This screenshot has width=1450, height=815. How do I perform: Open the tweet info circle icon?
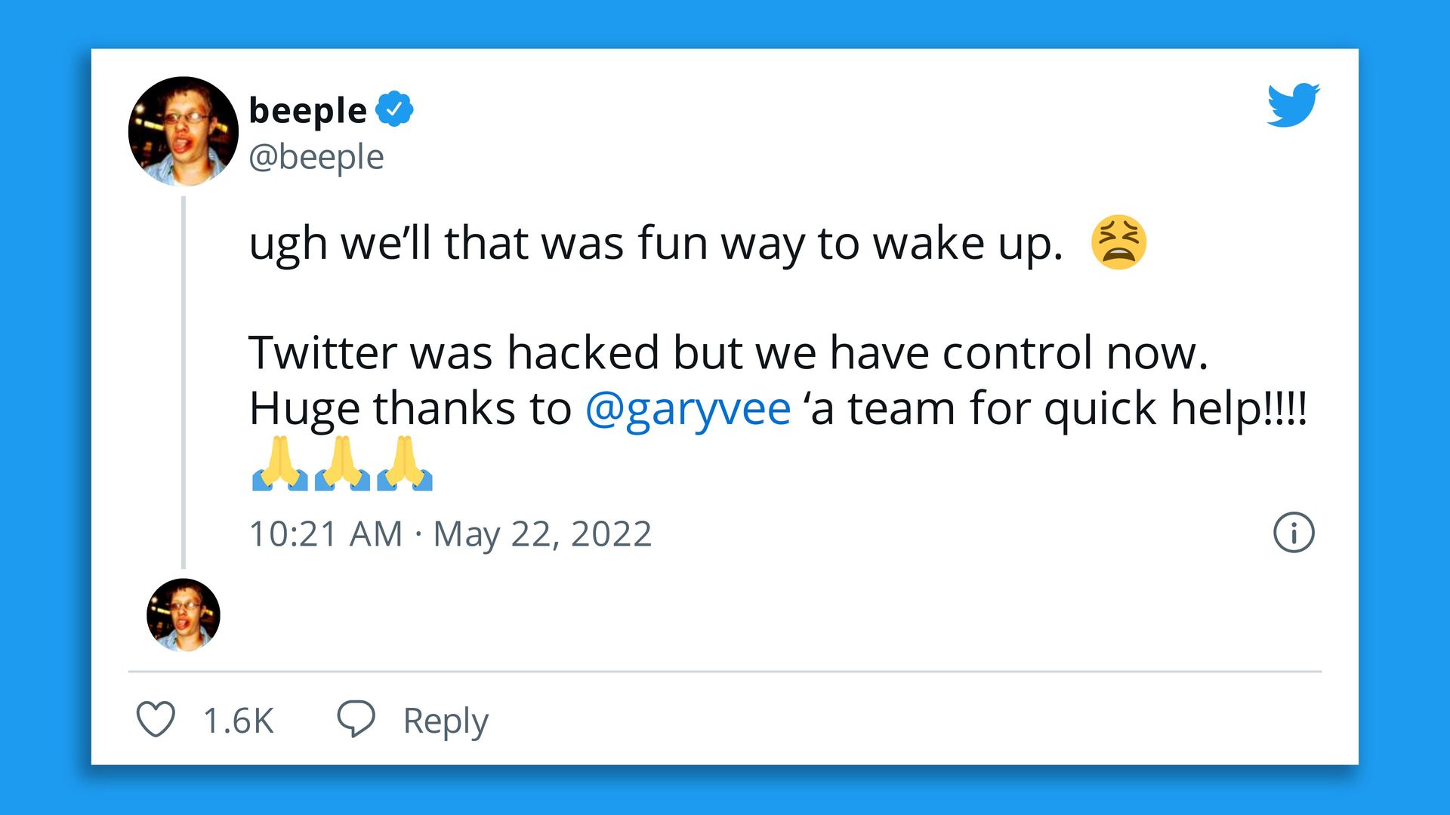[x=1294, y=533]
